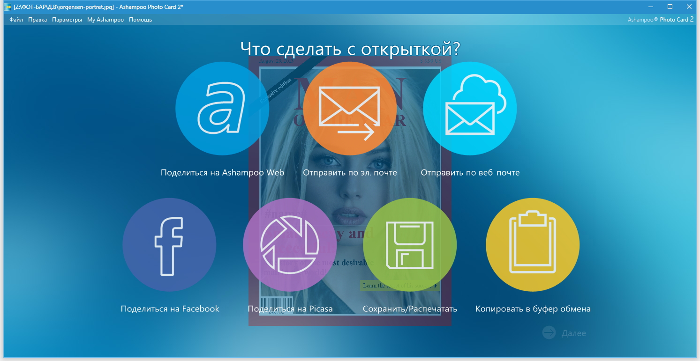Minimize the Photo Card window

[x=651, y=7]
